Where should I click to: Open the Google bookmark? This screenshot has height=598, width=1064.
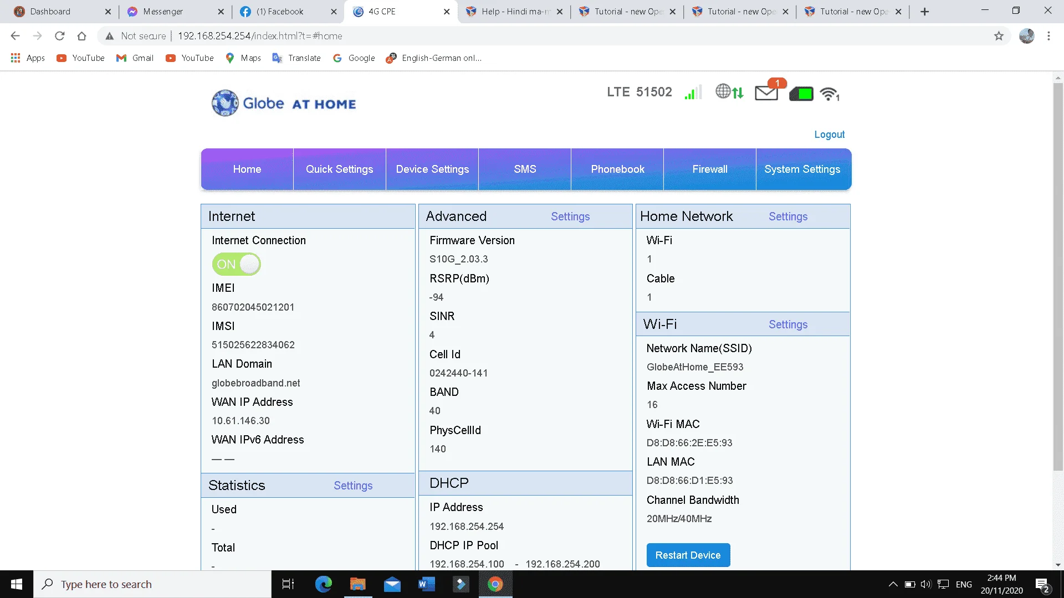point(354,58)
